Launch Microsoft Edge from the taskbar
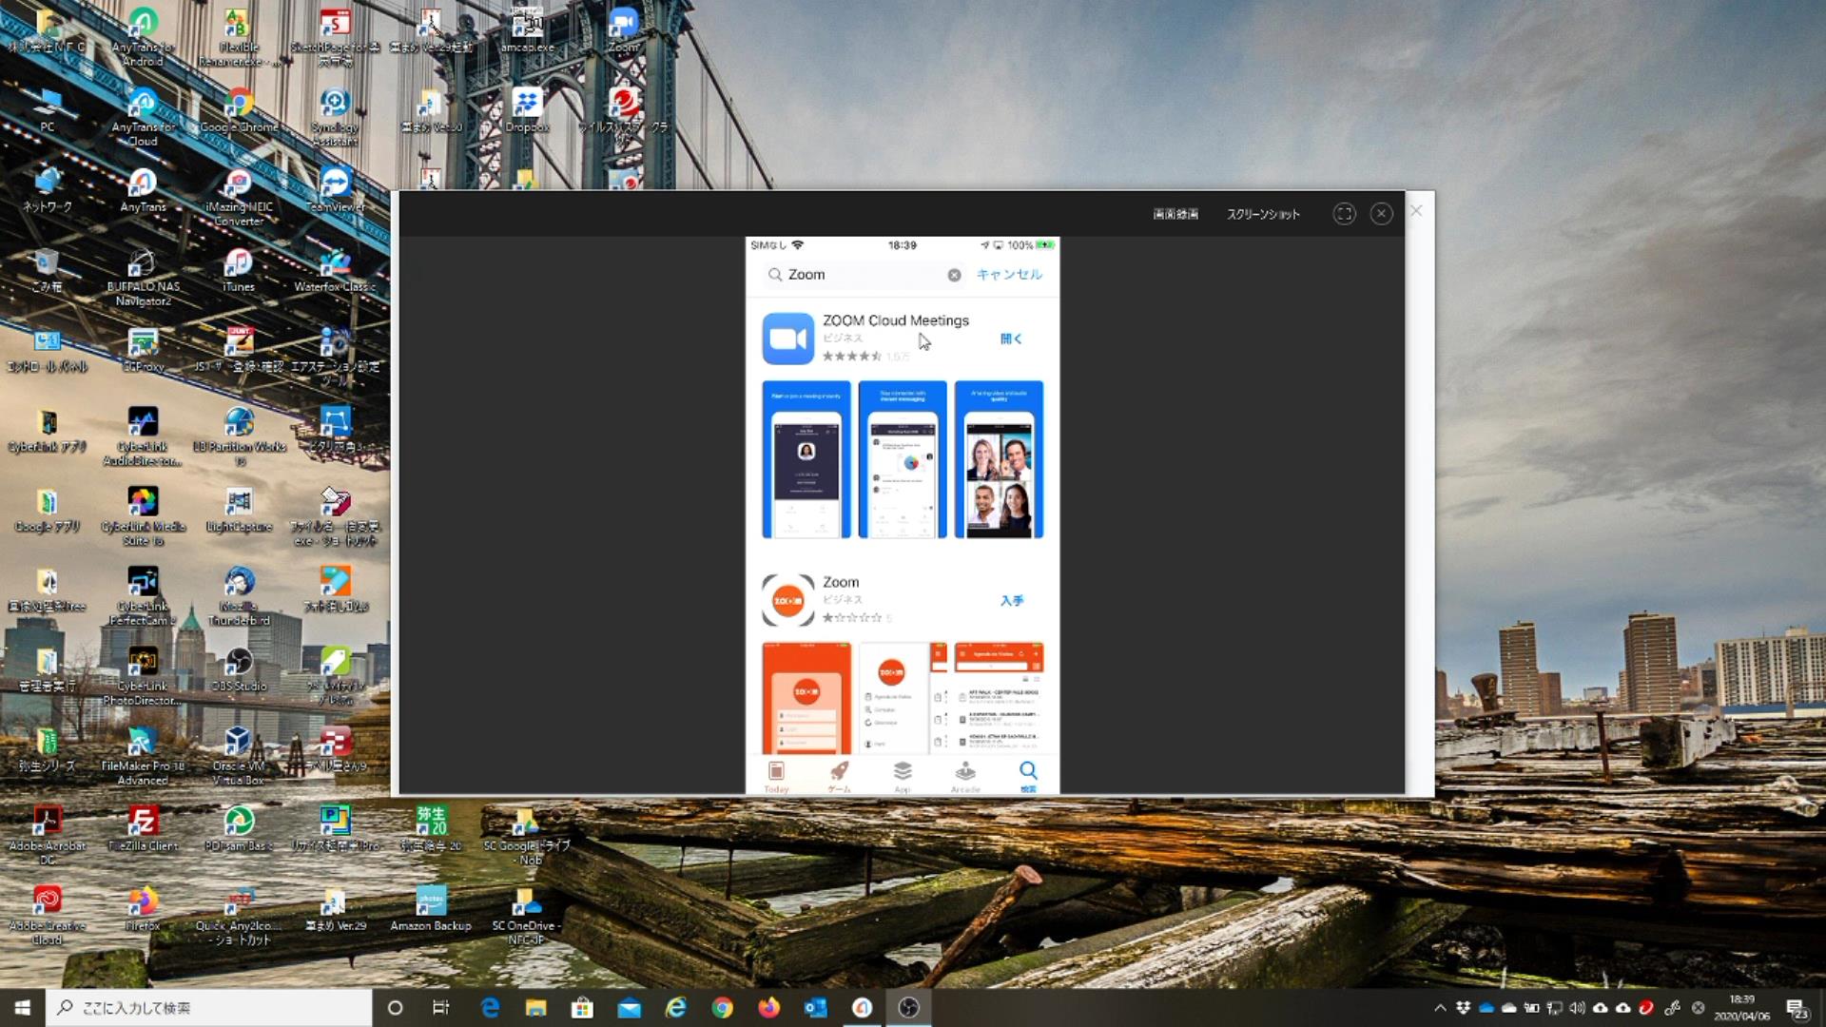The image size is (1826, 1027). pyautogui.click(x=490, y=1008)
